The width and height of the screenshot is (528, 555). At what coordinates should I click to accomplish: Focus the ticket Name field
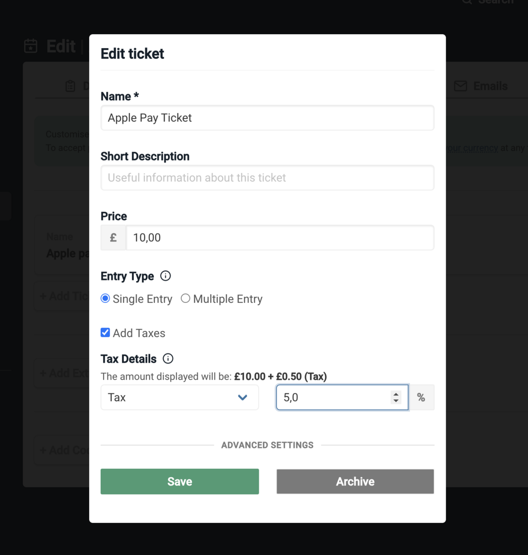[267, 118]
